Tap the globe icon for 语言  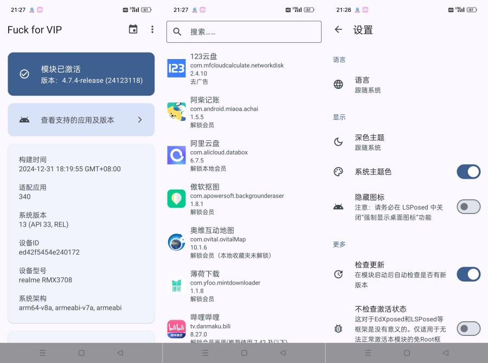tap(338, 85)
